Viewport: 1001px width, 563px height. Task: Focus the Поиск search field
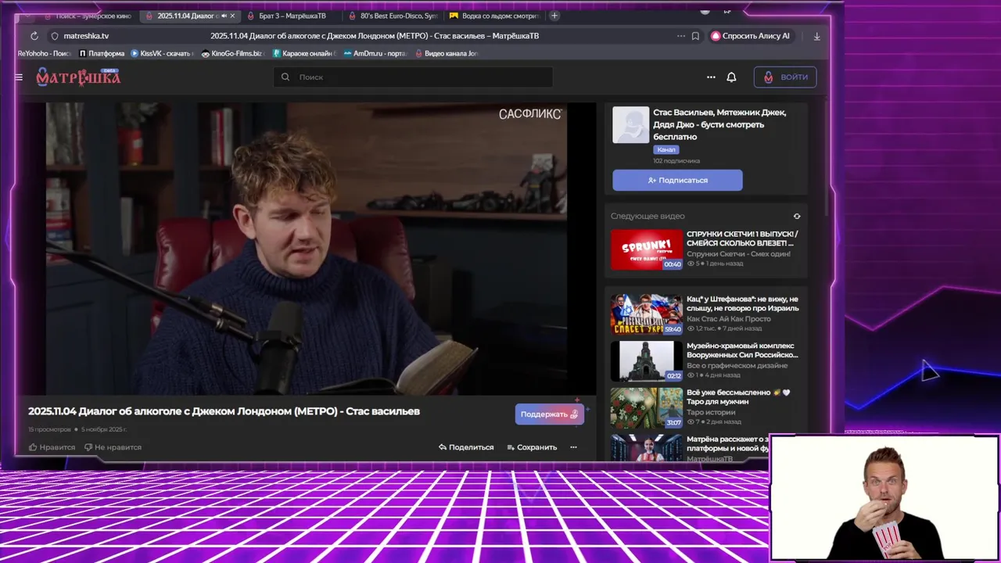[x=413, y=77]
